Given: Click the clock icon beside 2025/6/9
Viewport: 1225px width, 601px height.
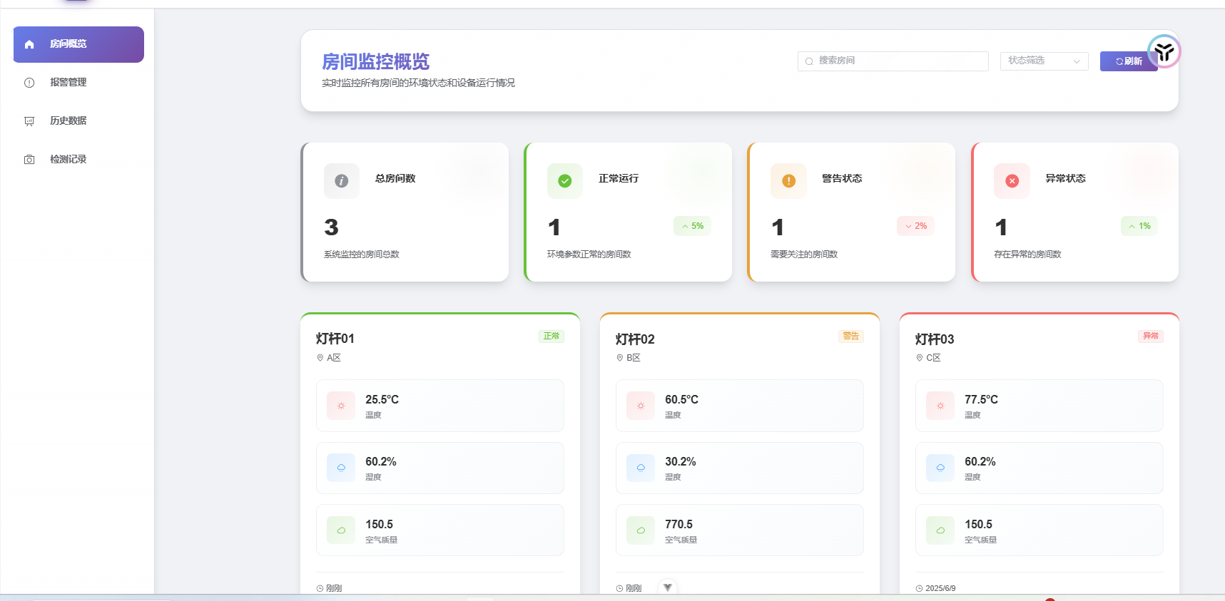Looking at the screenshot, I should click(920, 589).
